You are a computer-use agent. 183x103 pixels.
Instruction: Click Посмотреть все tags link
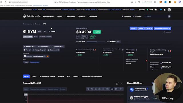coord(35,62)
